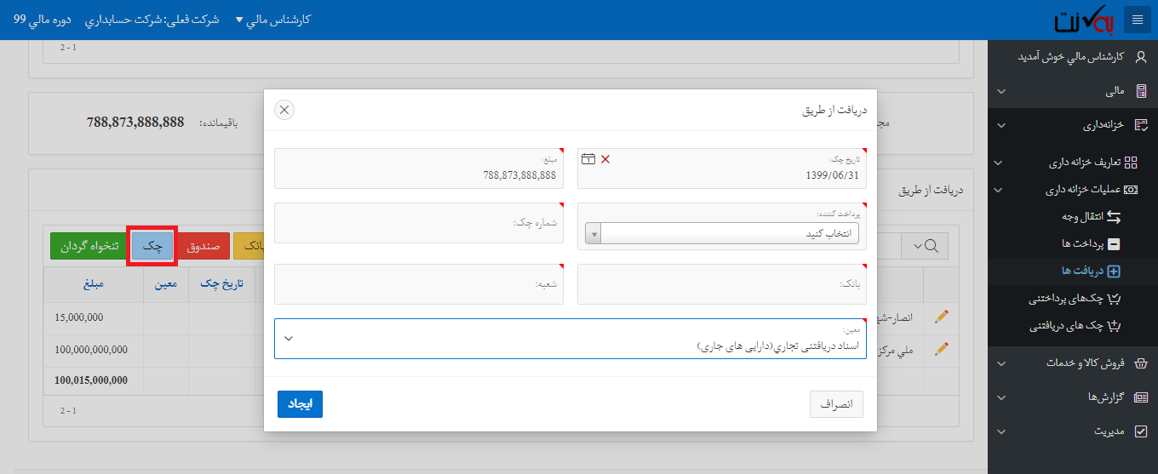Collapse the خزانه‌داری sidebar section
Viewport: 1158px width, 474px height.
[x=1001, y=126]
